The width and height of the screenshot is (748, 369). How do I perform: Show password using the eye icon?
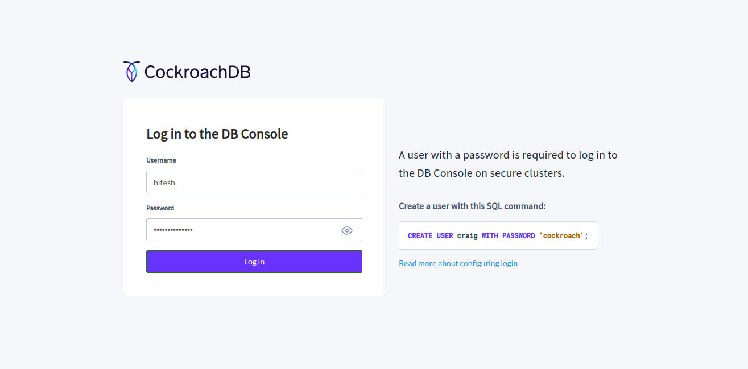pyautogui.click(x=347, y=230)
